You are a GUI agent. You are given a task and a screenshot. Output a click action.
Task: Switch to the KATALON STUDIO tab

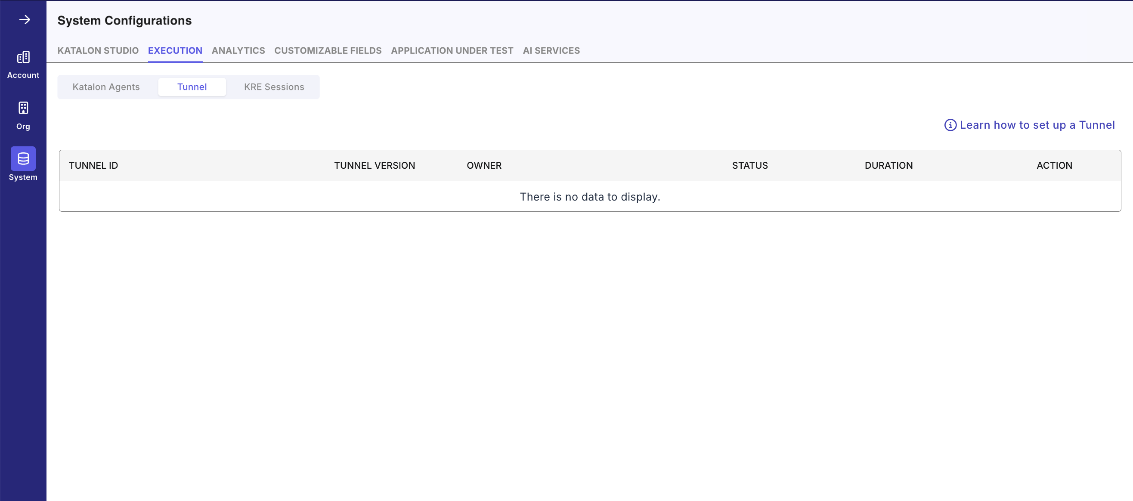pos(98,51)
